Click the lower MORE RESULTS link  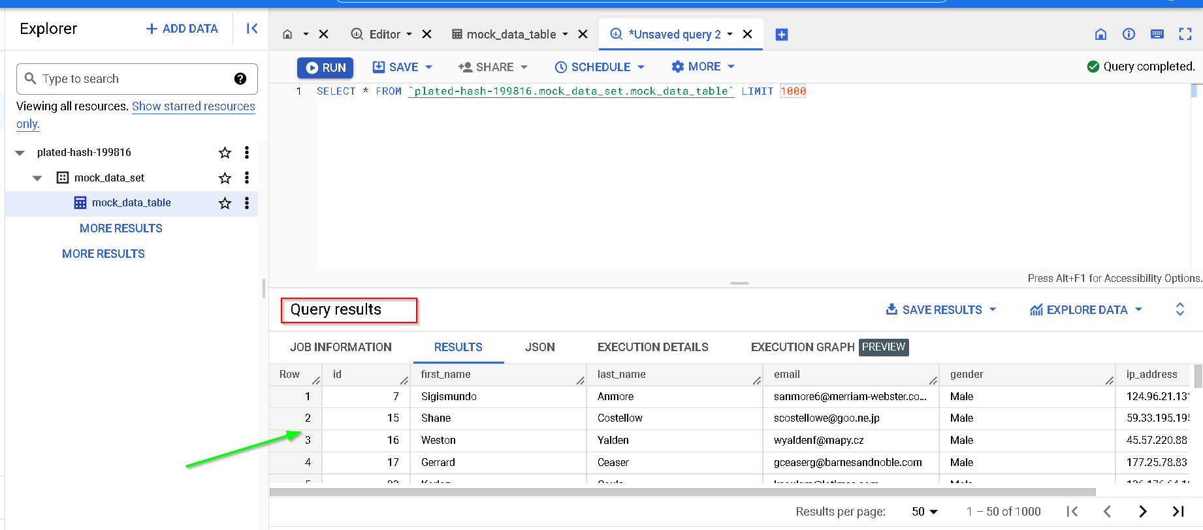[103, 254]
